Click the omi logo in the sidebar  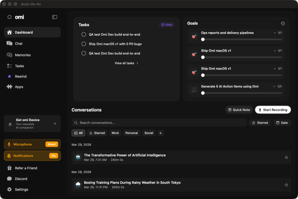point(16,17)
